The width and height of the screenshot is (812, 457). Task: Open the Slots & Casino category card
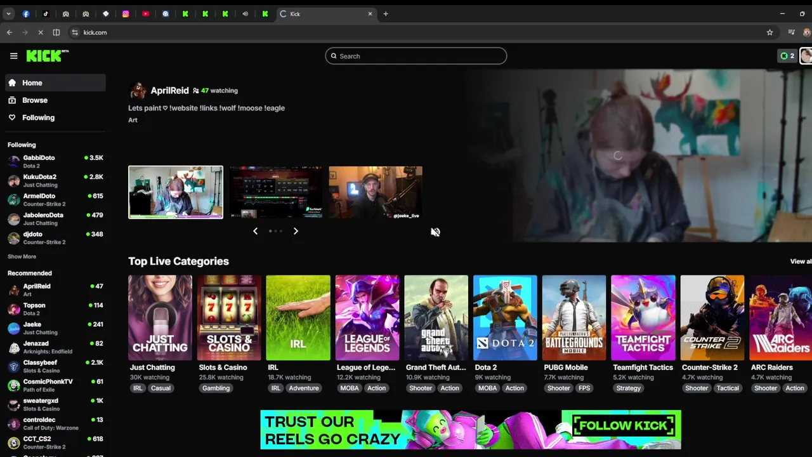coord(229,317)
